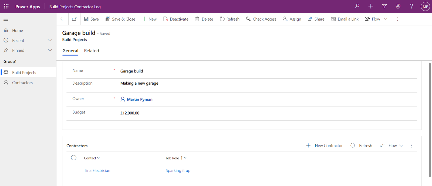The height and width of the screenshot is (186, 432).
Task: Open the settings gear icon
Action: tap(398, 6)
